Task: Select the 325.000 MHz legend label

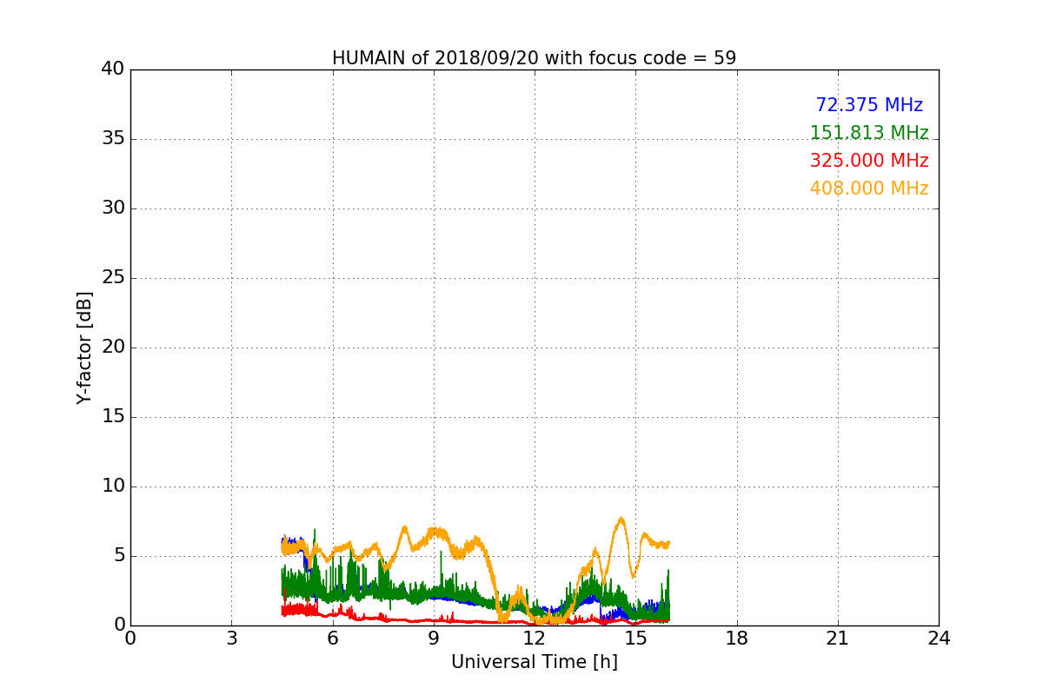Action: pos(869,161)
